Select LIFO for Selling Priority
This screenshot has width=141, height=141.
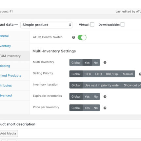(98, 74)
